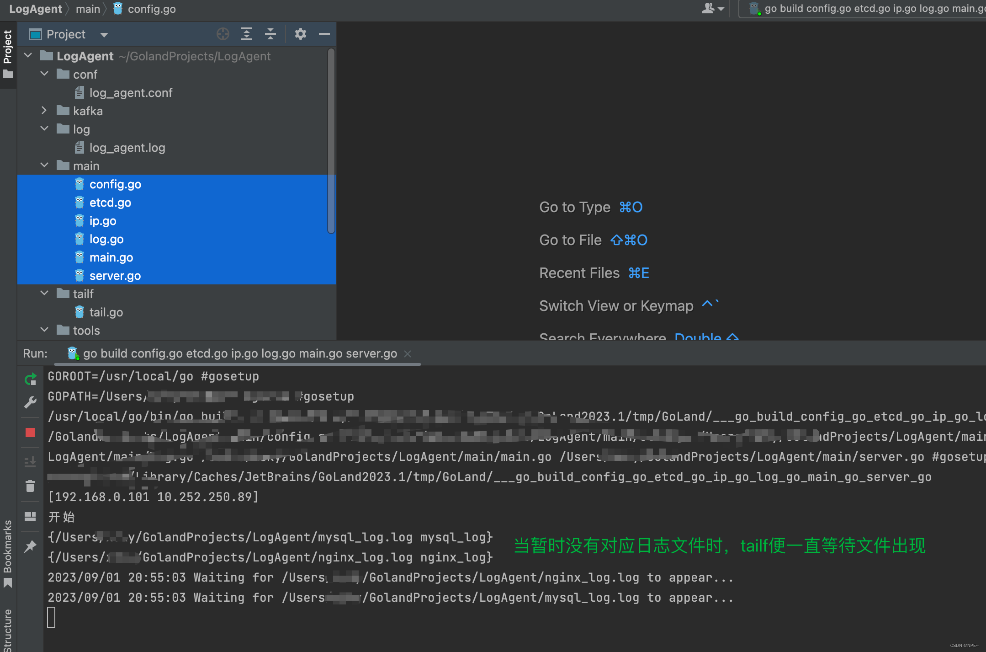Collapse the main folder in tree
The height and width of the screenshot is (652, 986).
(44, 165)
